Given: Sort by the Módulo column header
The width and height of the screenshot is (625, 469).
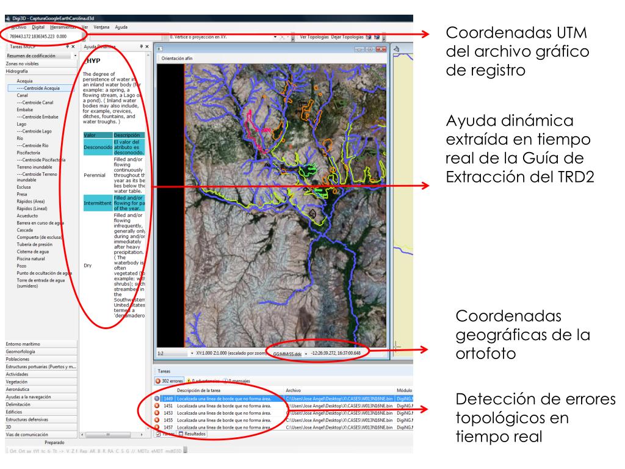Looking at the screenshot, I should click(x=404, y=391).
